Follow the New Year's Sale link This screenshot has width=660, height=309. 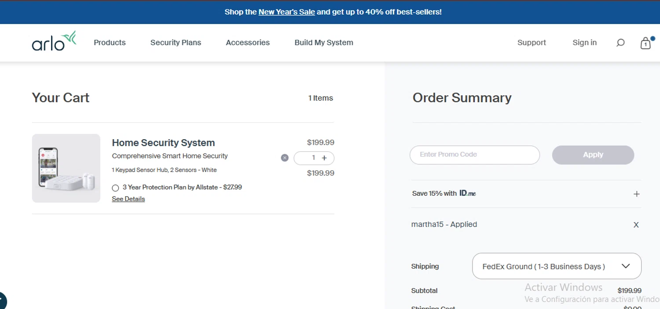point(286,12)
